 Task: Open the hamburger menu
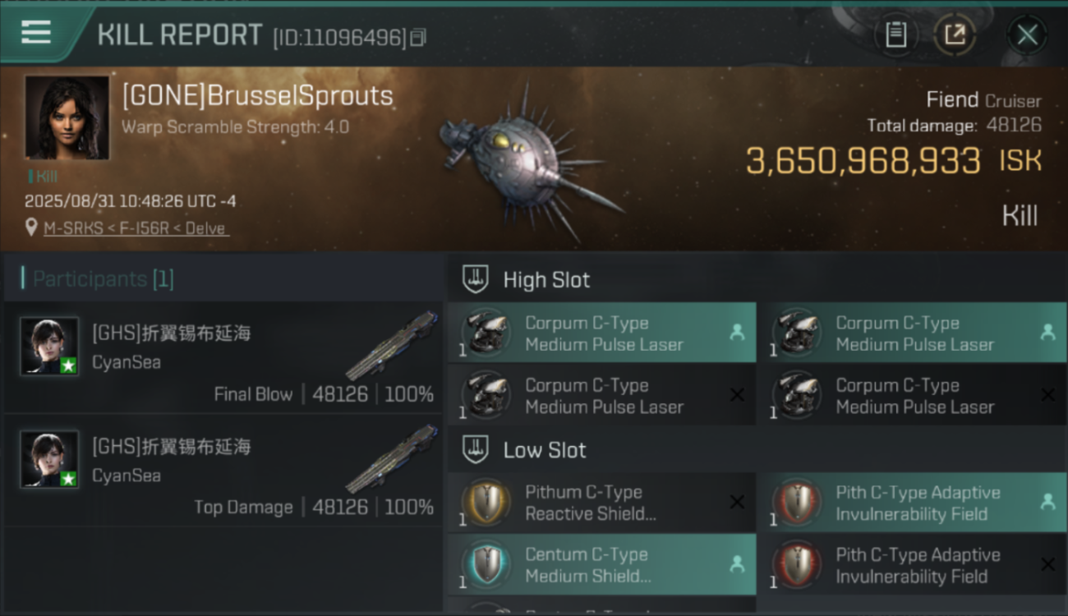(36, 33)
